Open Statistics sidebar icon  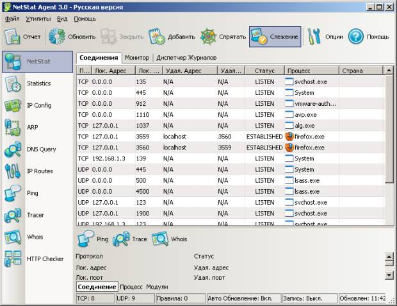point(13,83)
